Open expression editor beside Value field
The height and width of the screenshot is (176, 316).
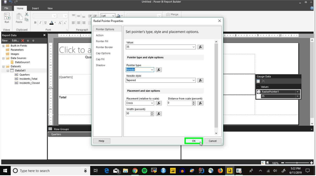200,47
